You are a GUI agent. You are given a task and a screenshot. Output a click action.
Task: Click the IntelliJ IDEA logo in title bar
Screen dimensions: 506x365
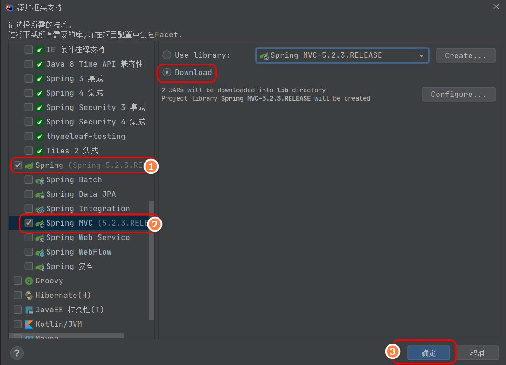(9, 7)
